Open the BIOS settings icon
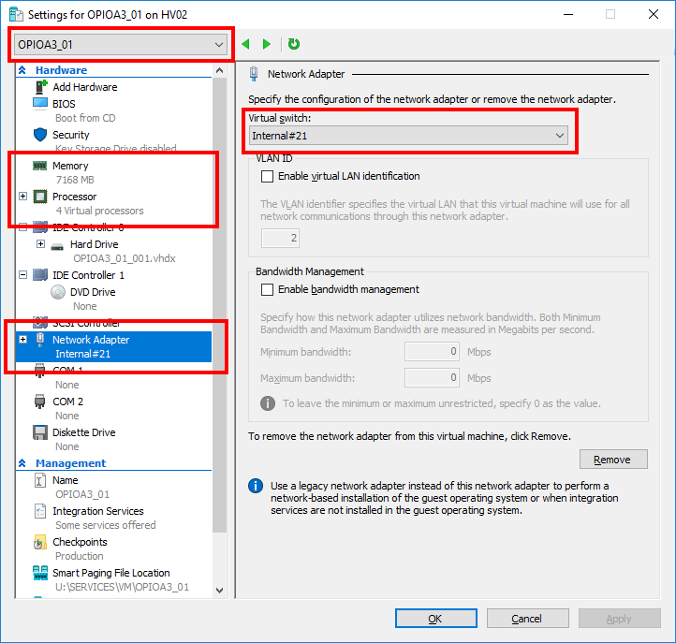 click(40, 104)
